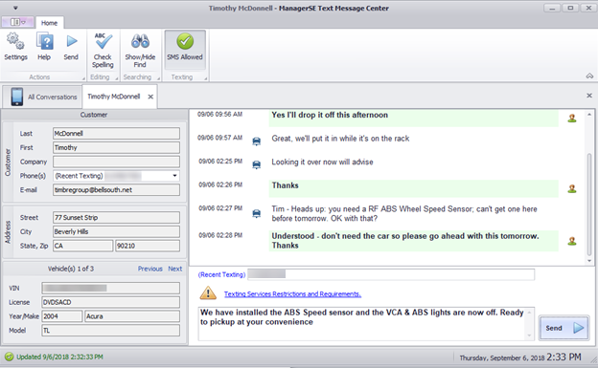This screenshot has width=598, height=368.
Task: Open the Phone(s) dropdown
Action: click(x=174, y=176)
